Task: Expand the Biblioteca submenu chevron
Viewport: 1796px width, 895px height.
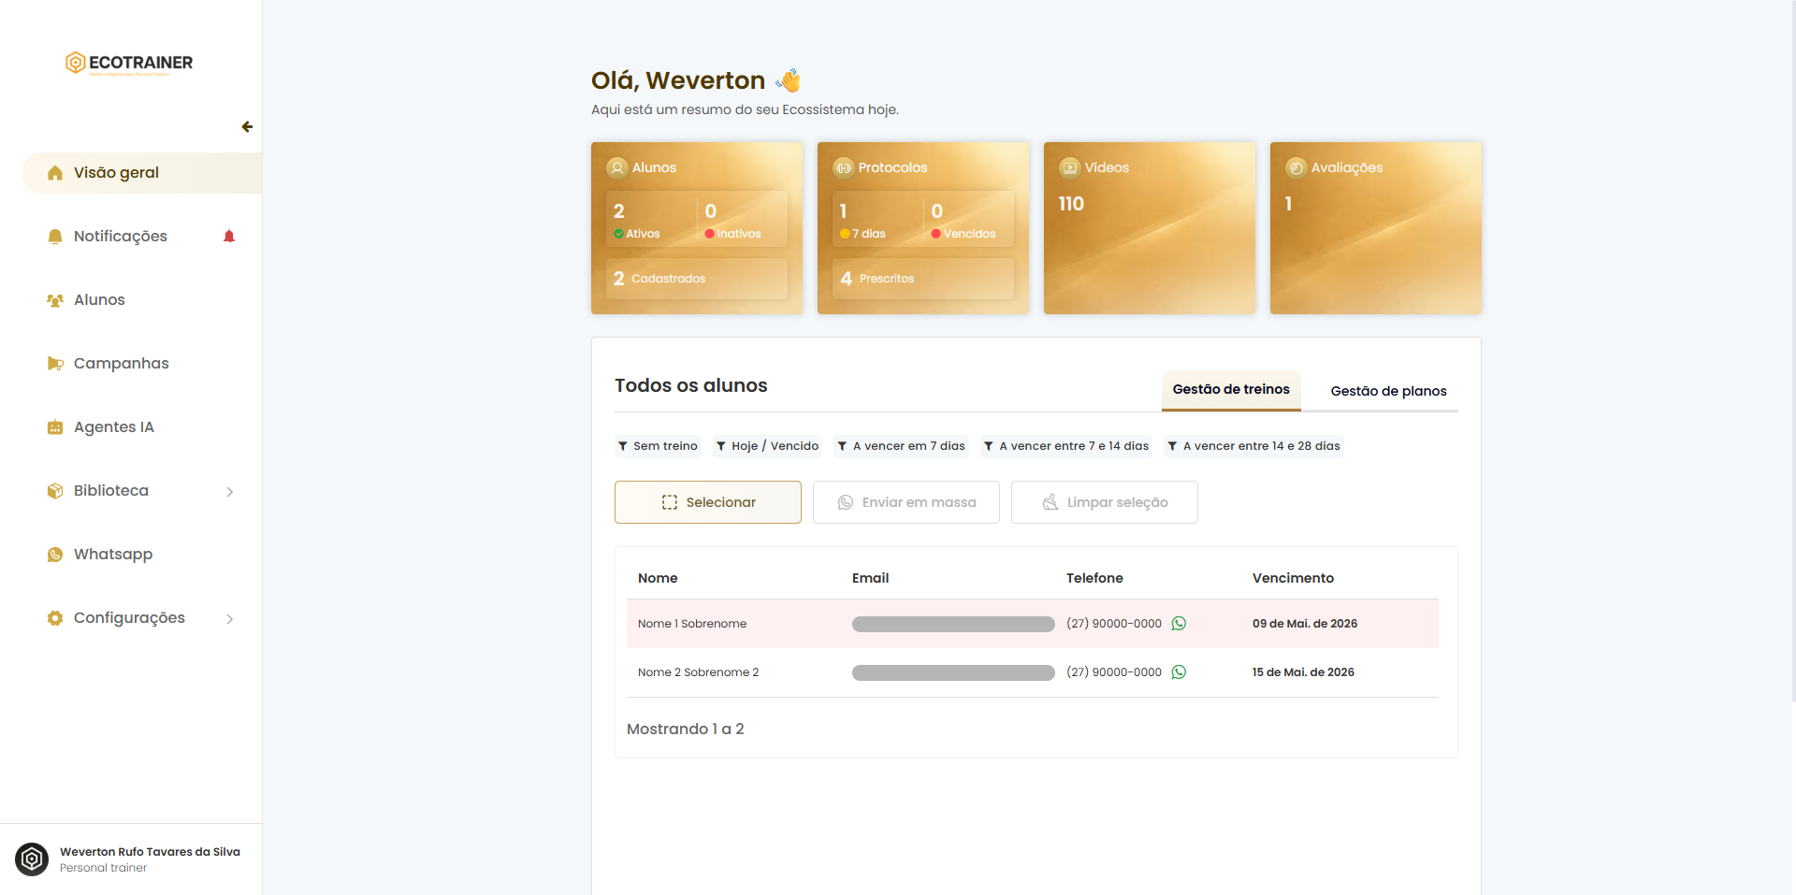Action: pos(230,492)
